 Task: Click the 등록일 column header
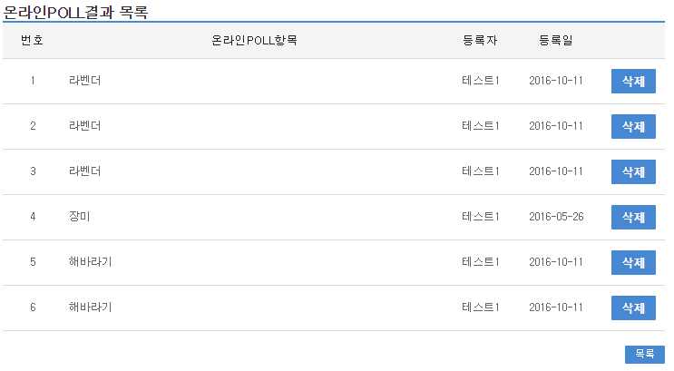pyautogui.click(x=555, y=40)
